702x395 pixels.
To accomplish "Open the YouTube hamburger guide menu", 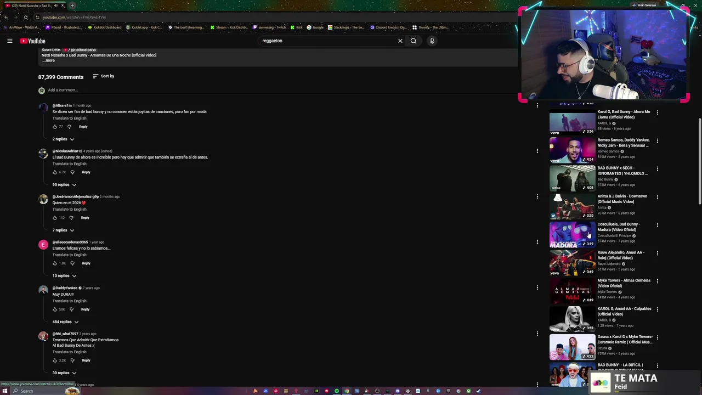I will click(x=10, y=41).
